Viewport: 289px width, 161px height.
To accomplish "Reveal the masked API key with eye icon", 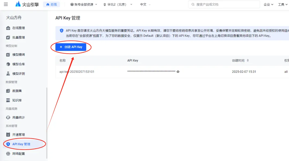I will (x=178, y=72).
